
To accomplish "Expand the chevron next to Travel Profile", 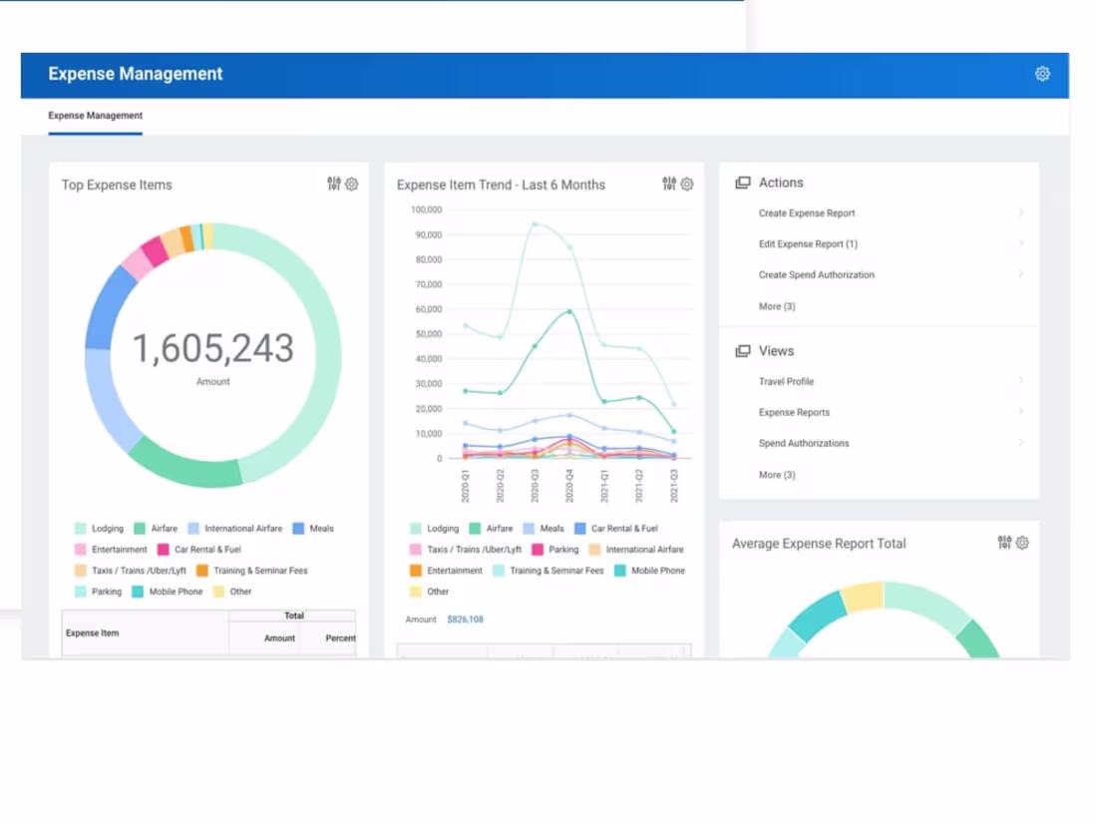I will point(1019,381).
